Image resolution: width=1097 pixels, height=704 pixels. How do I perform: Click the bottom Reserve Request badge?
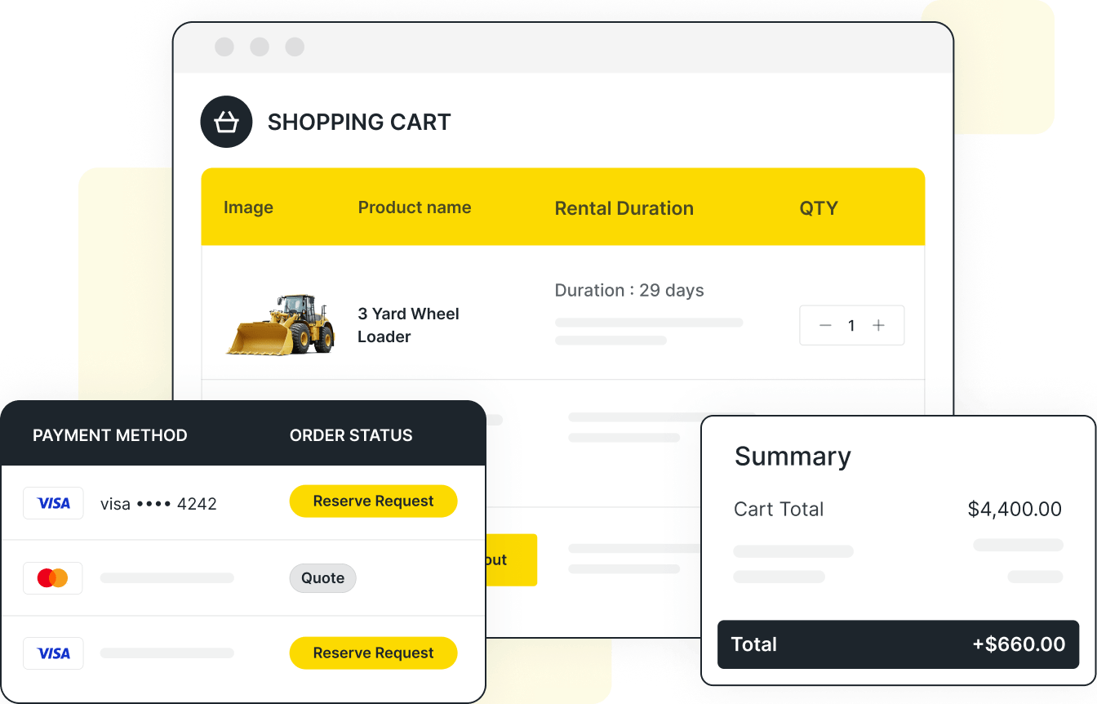tap(373, 653)
